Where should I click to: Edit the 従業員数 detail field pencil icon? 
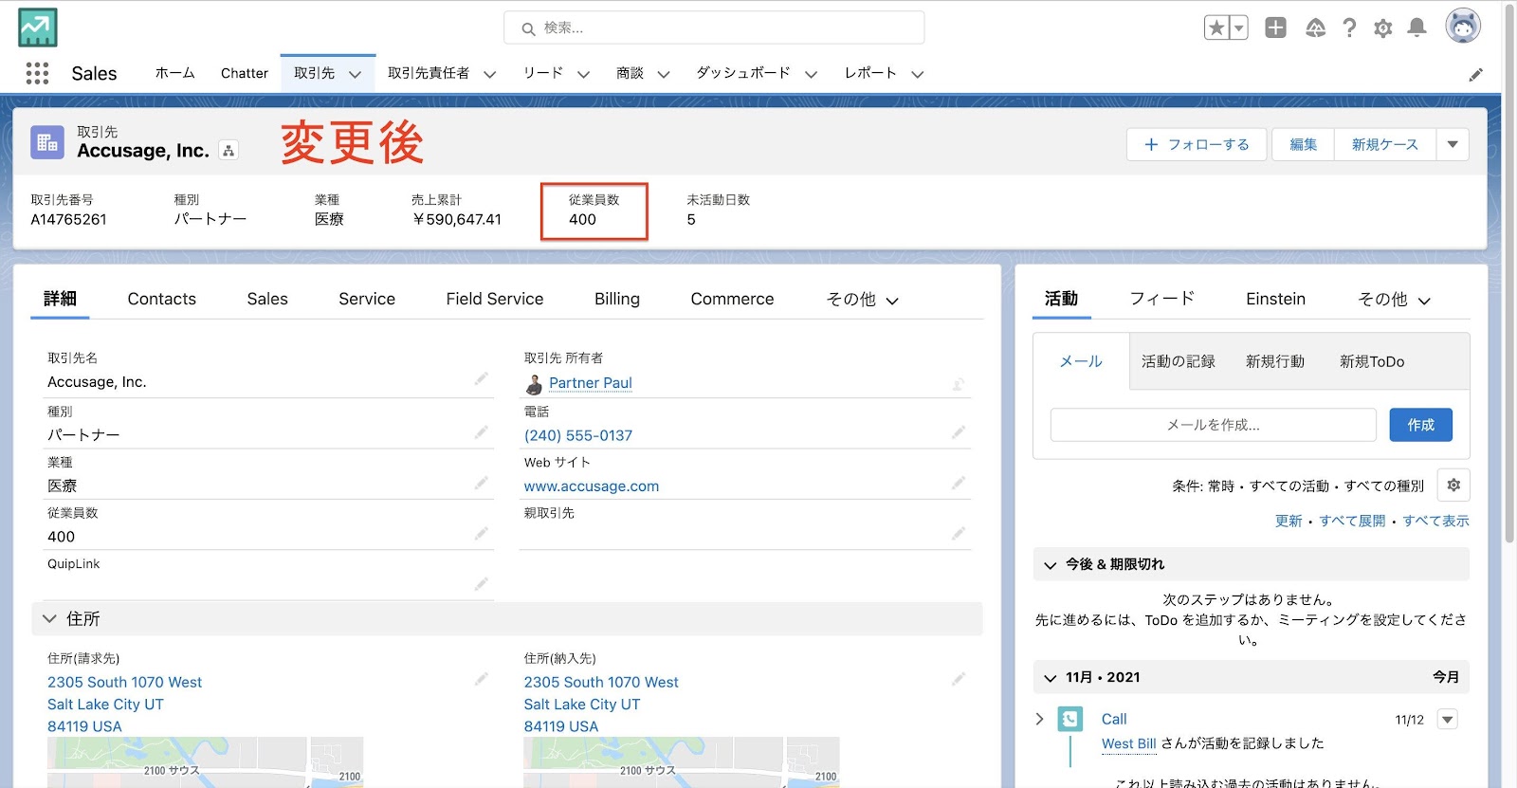482,533
